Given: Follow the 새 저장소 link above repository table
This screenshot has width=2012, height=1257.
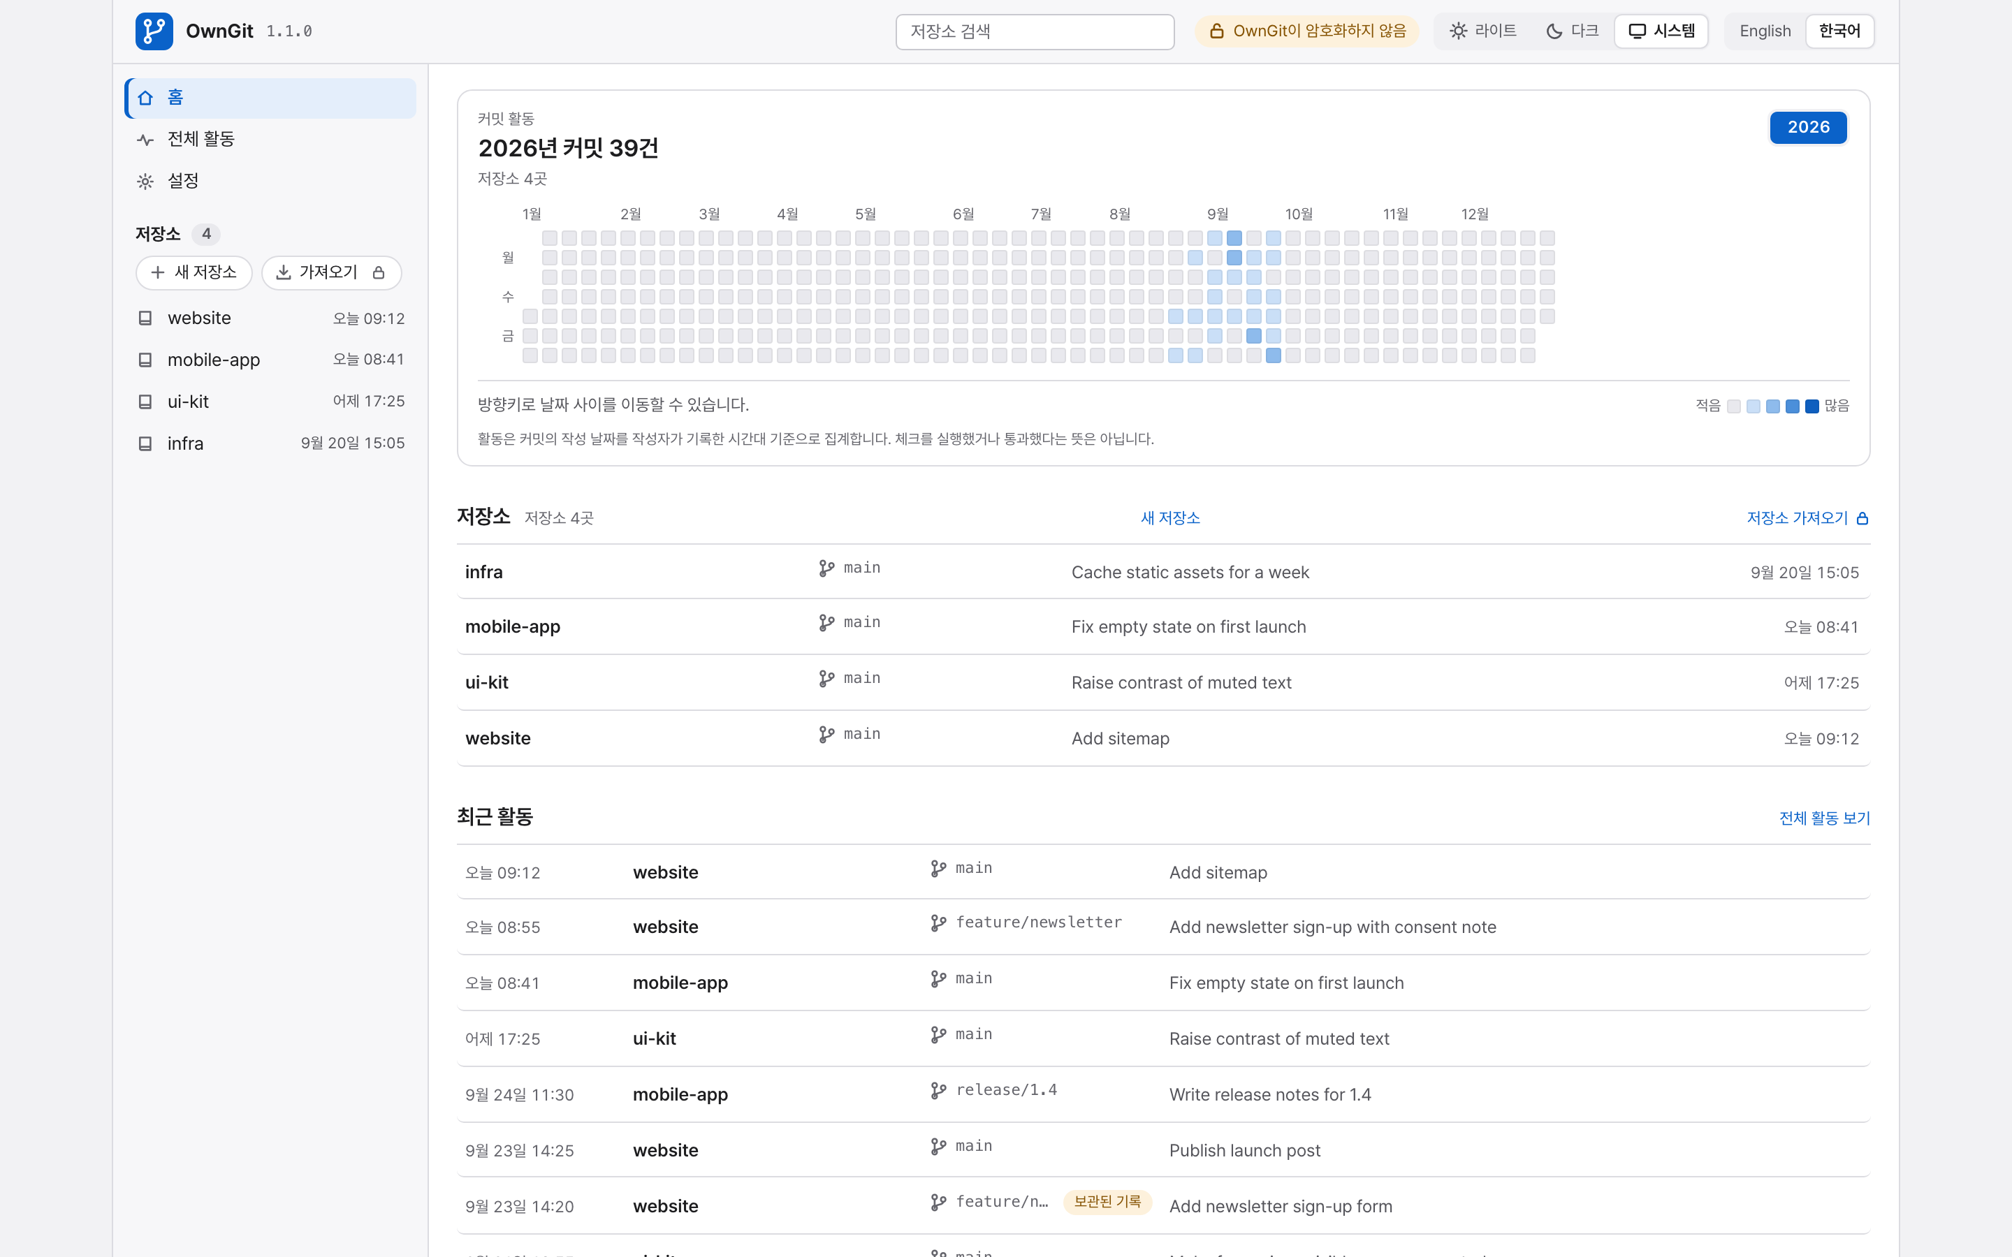Looking at the screenshot, I should pos(1169,518).
